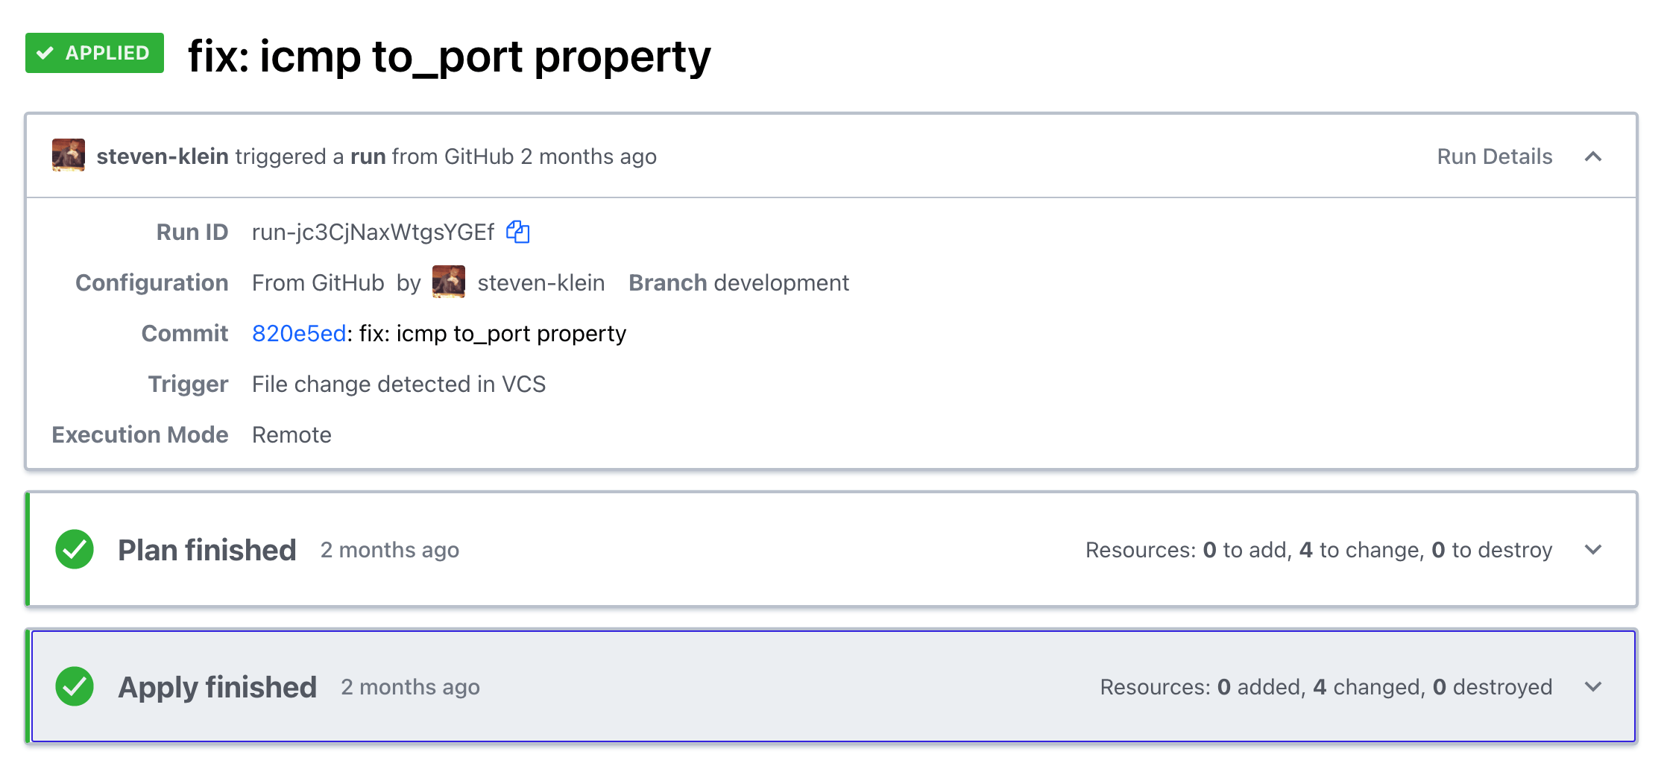Click the Apply finished heading
Screen dimensions: 1664x766
[217, 687]
